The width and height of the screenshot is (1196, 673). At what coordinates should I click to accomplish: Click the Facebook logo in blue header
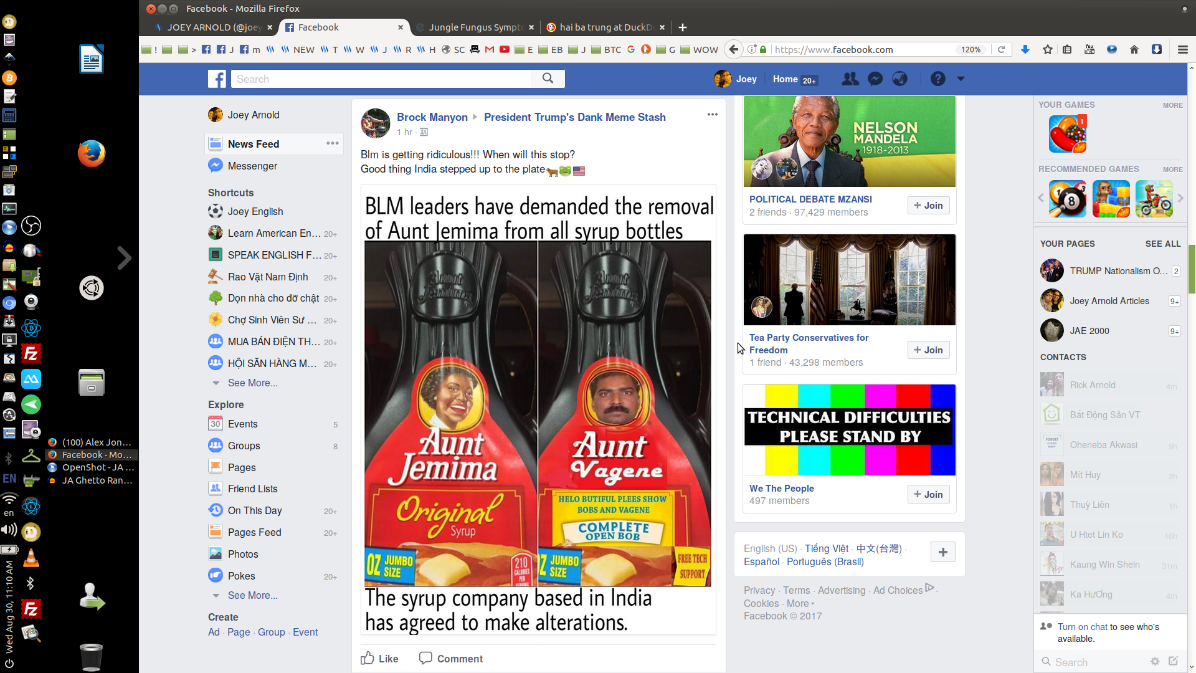pyautogui.click(x=217, y=79)
